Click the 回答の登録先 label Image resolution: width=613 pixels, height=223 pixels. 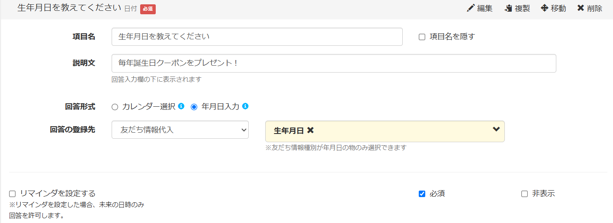click(73, 130)
